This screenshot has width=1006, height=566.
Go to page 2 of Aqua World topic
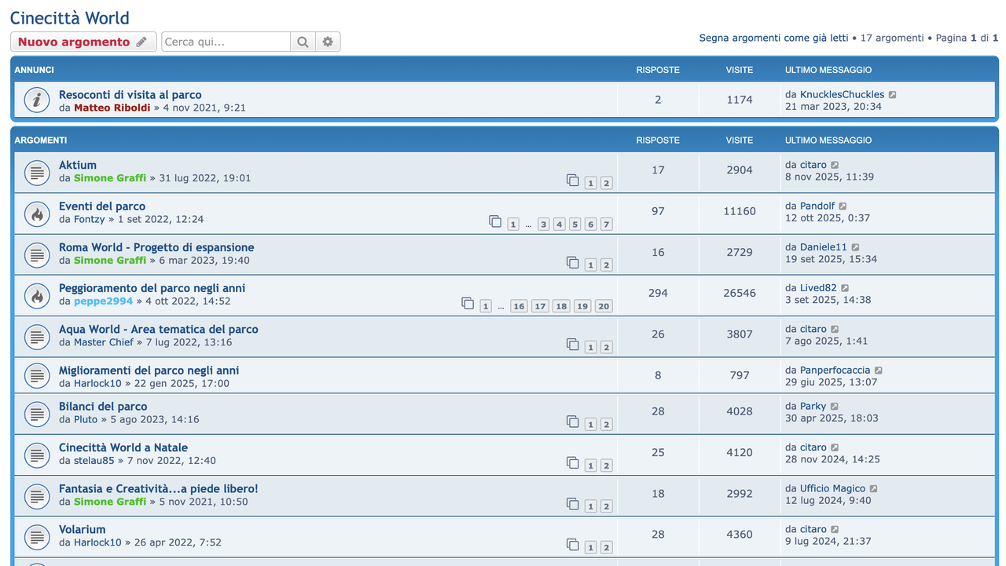606,347
